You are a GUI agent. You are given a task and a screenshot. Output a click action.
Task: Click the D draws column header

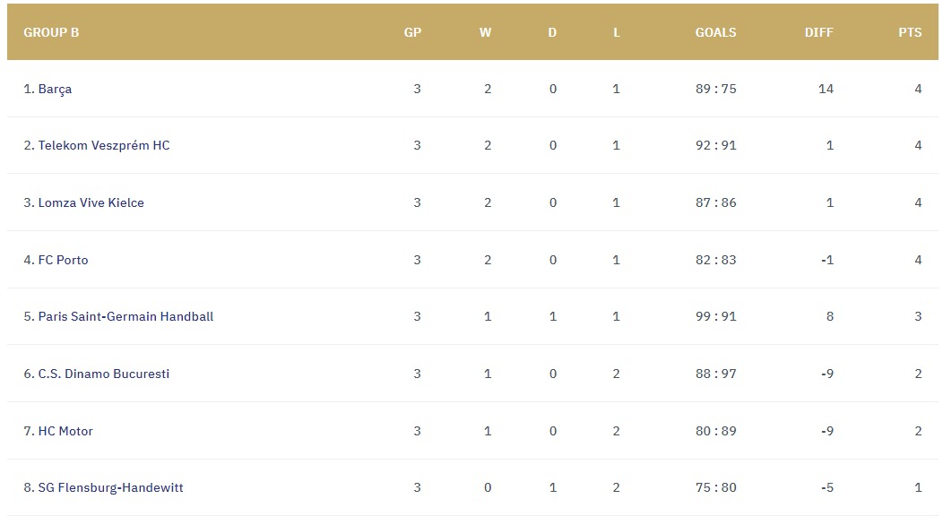pos(552,32)
